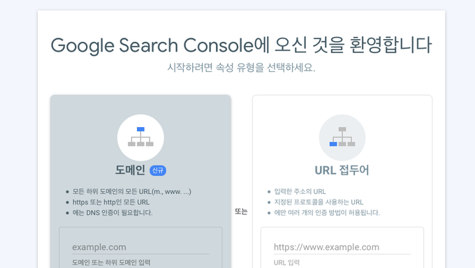Click the blue 신규 badge
The image size is (475, 268).
(x=158, y=170)
